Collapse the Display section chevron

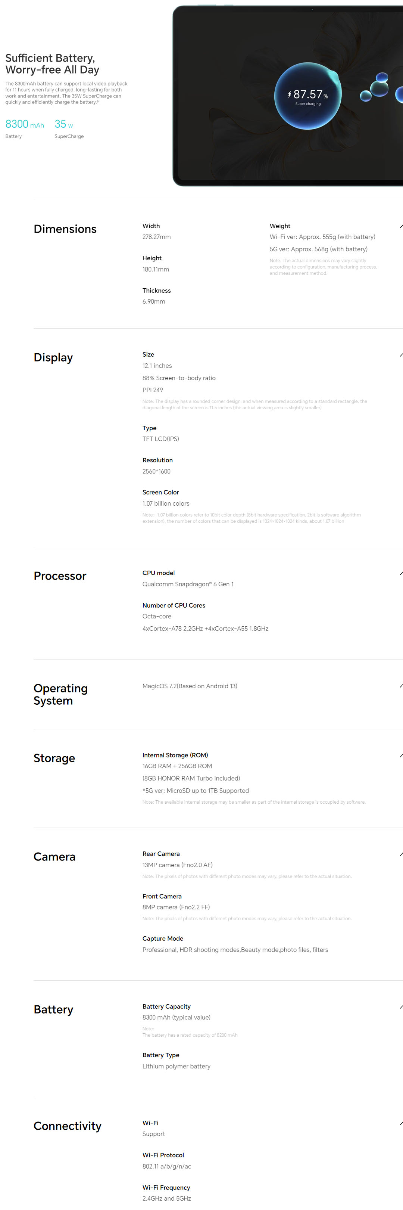tap(401, 355)
